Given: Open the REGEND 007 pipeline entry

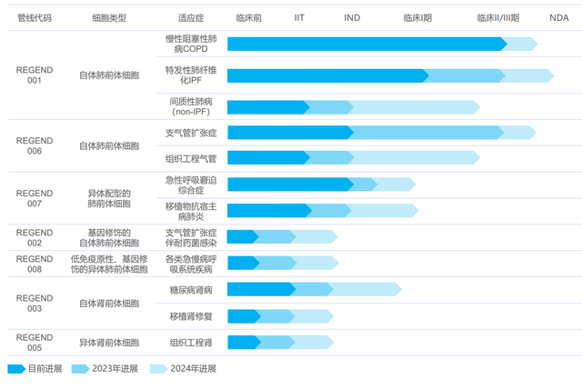Looking at the screenshot, I should (x=35, y=198).
